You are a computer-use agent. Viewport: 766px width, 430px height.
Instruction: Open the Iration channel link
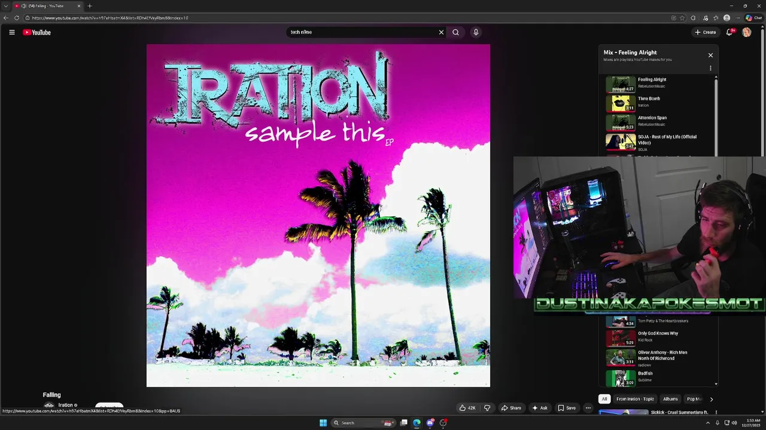click(65, 405)
